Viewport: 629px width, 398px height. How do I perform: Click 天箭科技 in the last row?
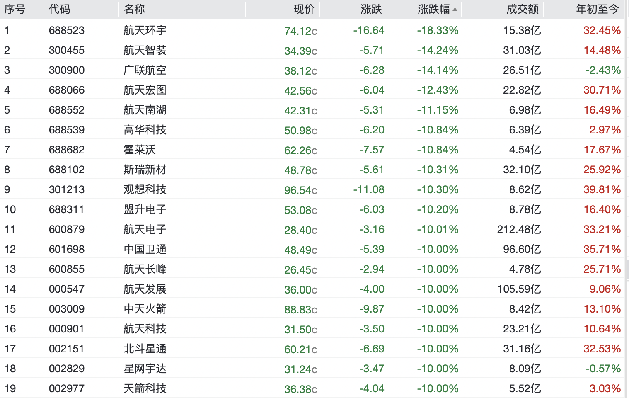point(145,388)
